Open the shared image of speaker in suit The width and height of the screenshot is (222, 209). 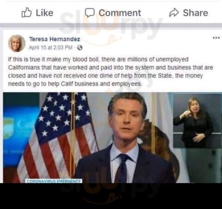[x=112, y=138]
